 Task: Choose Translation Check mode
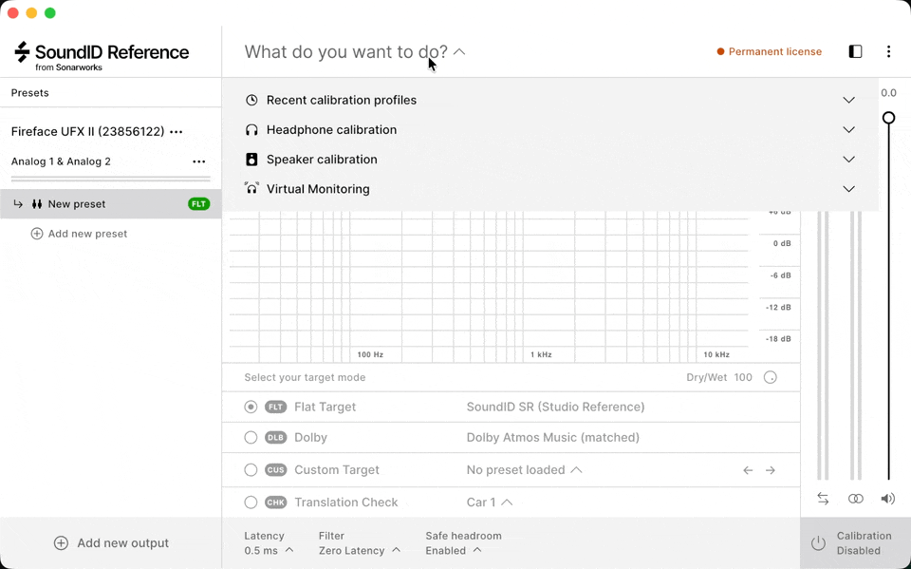point(251,503)
